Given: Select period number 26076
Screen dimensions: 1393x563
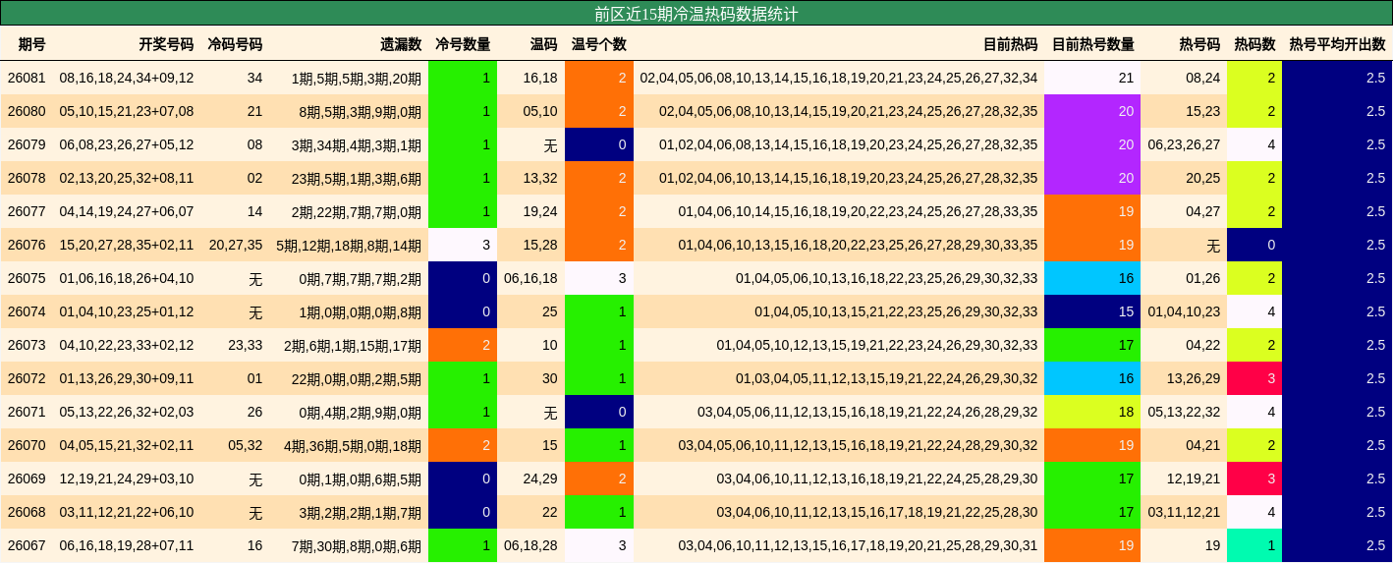Looking at the screenshot, I should [x=27, y=245].
